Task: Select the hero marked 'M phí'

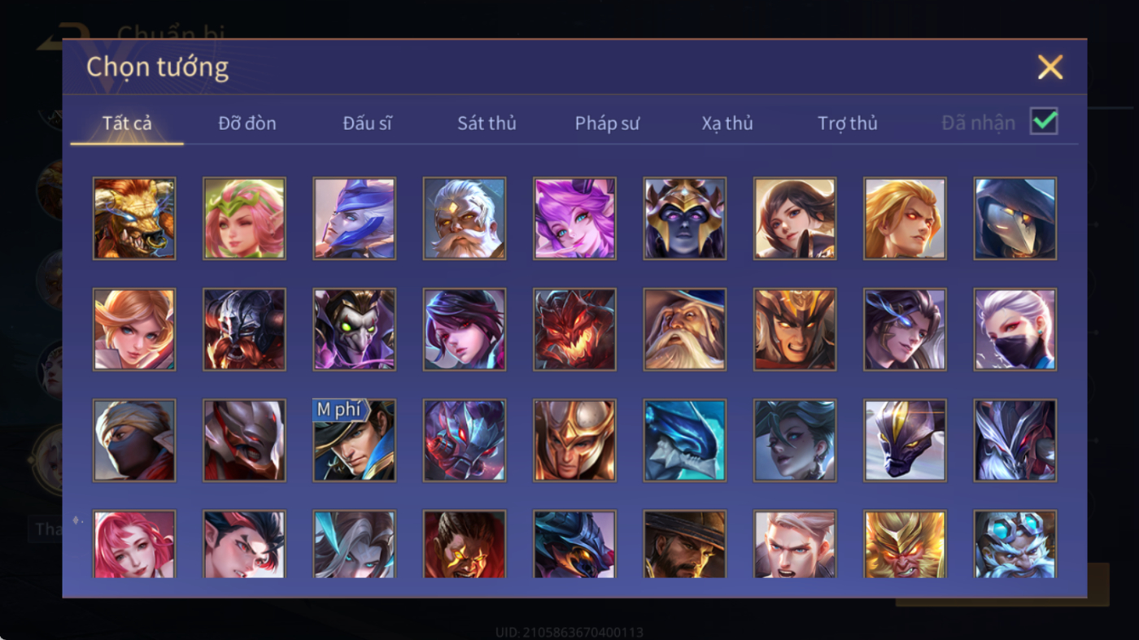Action: point(355,440)
